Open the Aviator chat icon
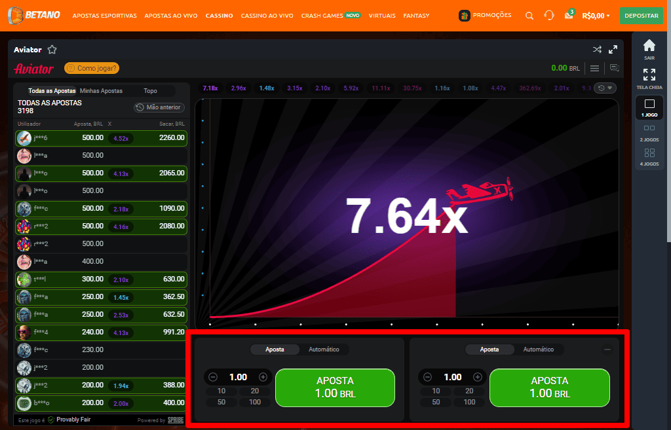Image resolution: width=671 pixels, height=430 pixels. (x=615, y=68)
